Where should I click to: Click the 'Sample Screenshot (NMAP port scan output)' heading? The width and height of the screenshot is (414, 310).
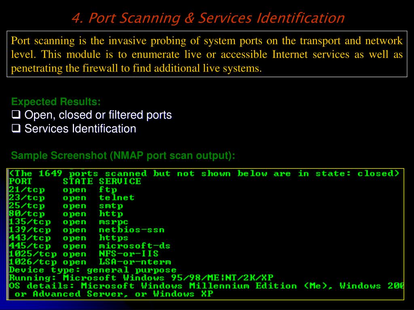point(123,155)
